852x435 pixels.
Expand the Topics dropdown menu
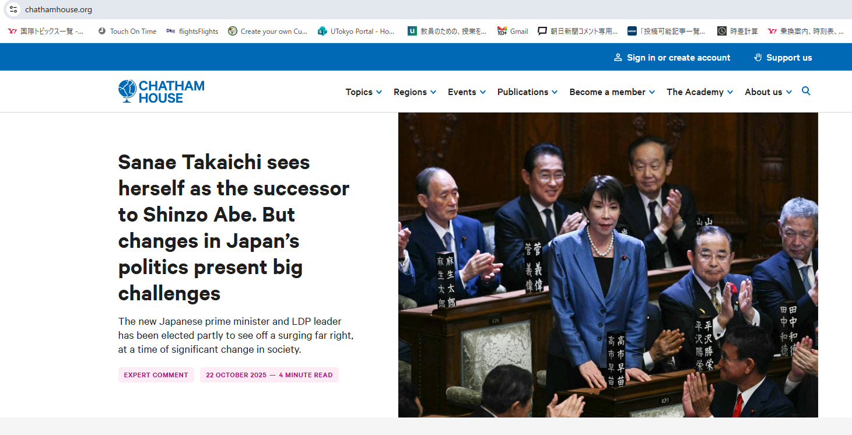click(363, 92)
